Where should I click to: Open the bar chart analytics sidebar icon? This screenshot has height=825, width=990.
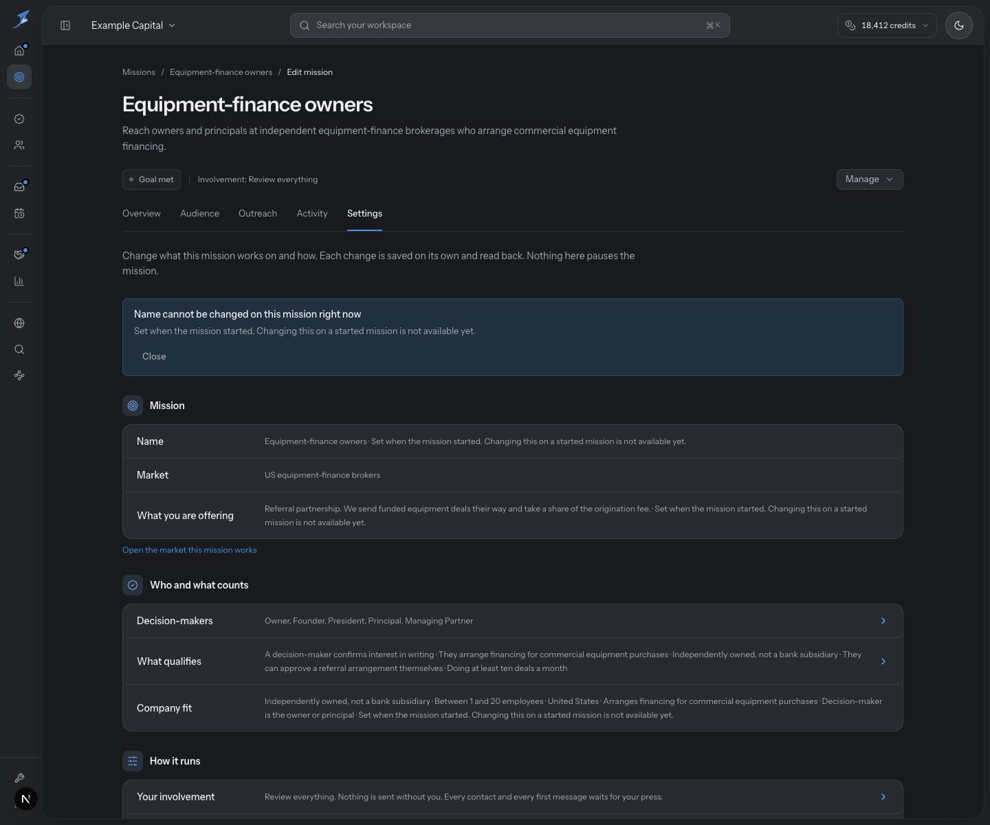point(19,281)
